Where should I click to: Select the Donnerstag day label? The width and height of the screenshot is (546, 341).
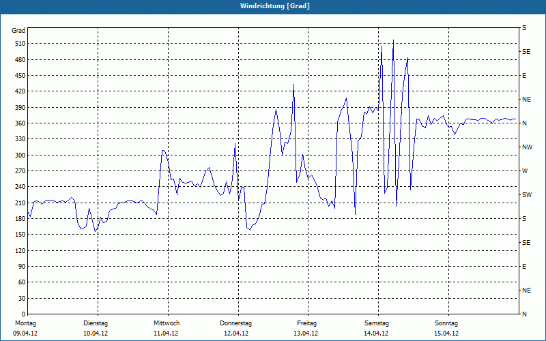click(235, 323)
